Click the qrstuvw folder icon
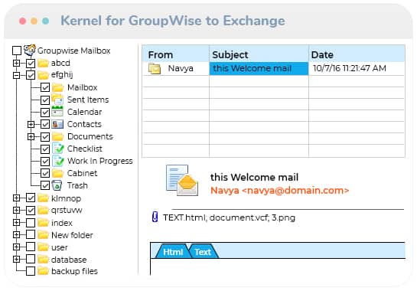Image resolution: width=417 pixels, height=291 pixels. tap(43, 211)
